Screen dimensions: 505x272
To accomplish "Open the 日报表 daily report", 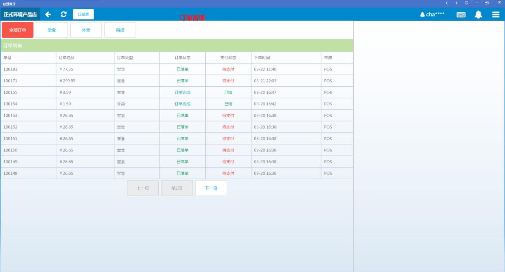I will [x=83, y=14].
